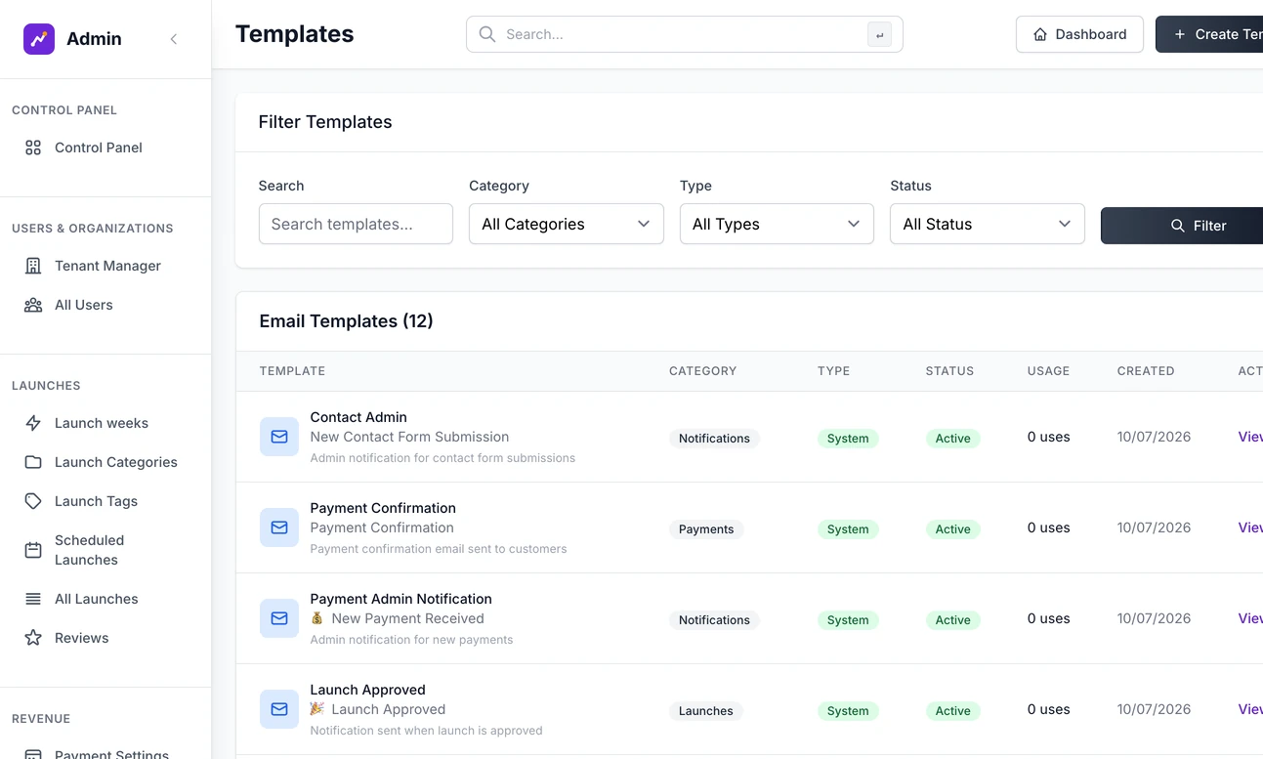Click View link for Contact Admin row
This screenshot has width=1263, height=759.
(1250, 437)
